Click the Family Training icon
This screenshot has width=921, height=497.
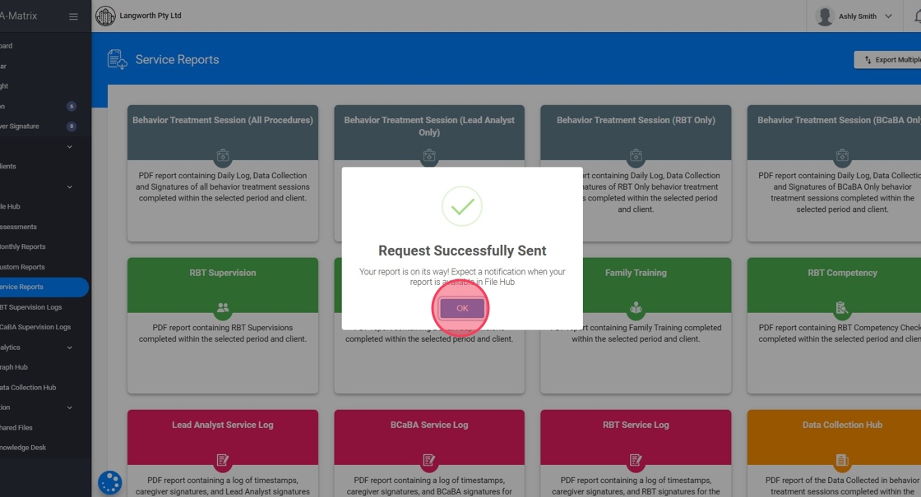click(x=636, y=308)
